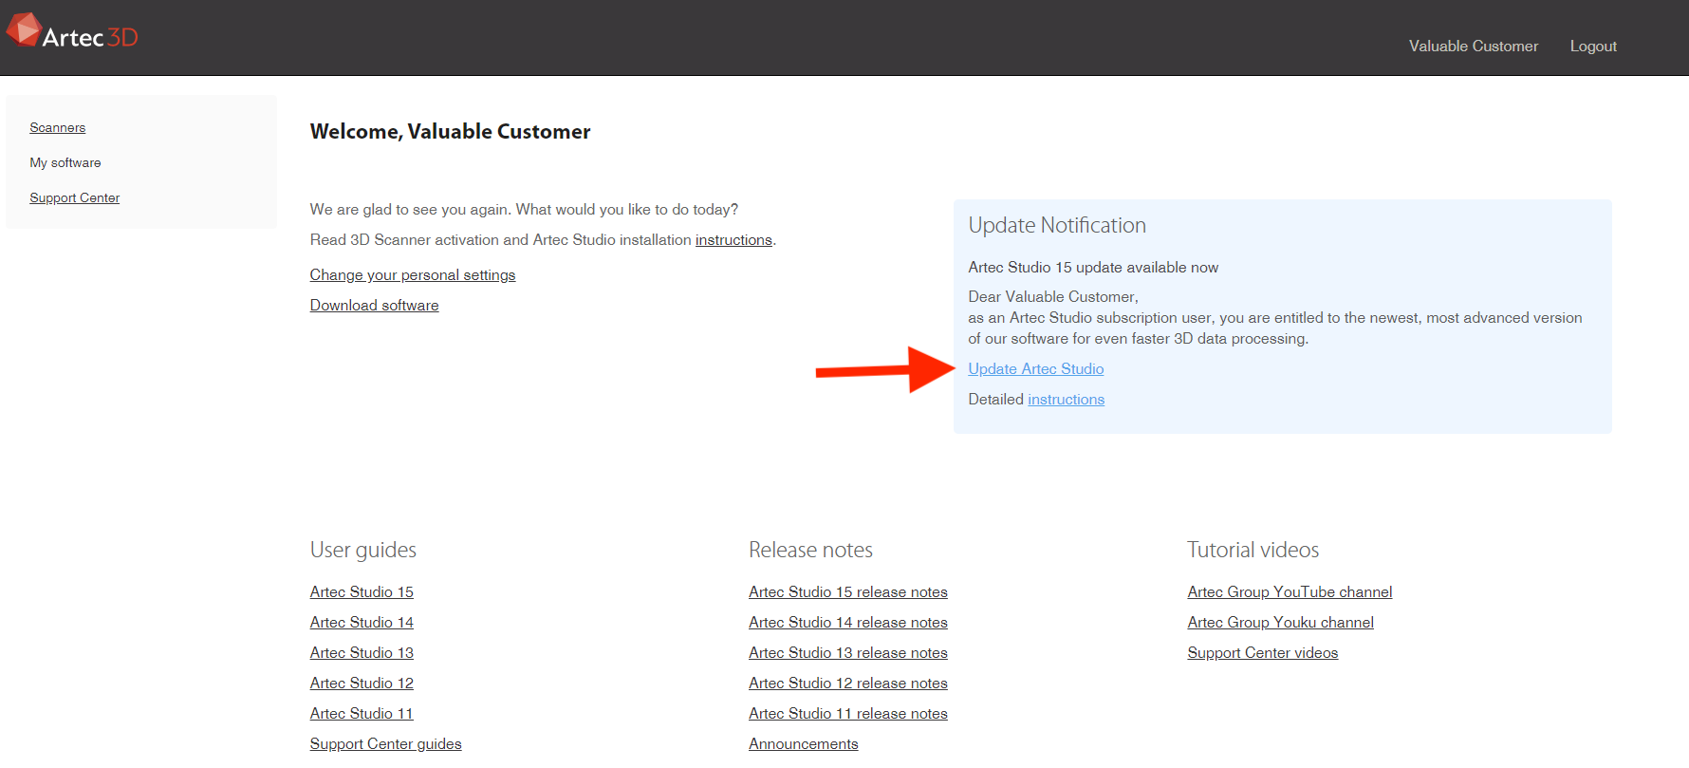Click the 'Update Notification' heading
Viewport: 1689px width, 768px height.
[x=1057, y=226]
